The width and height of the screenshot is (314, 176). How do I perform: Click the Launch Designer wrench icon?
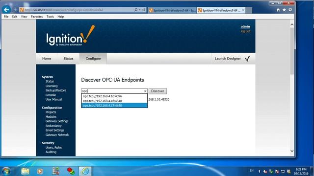click(x=247, y=59)
